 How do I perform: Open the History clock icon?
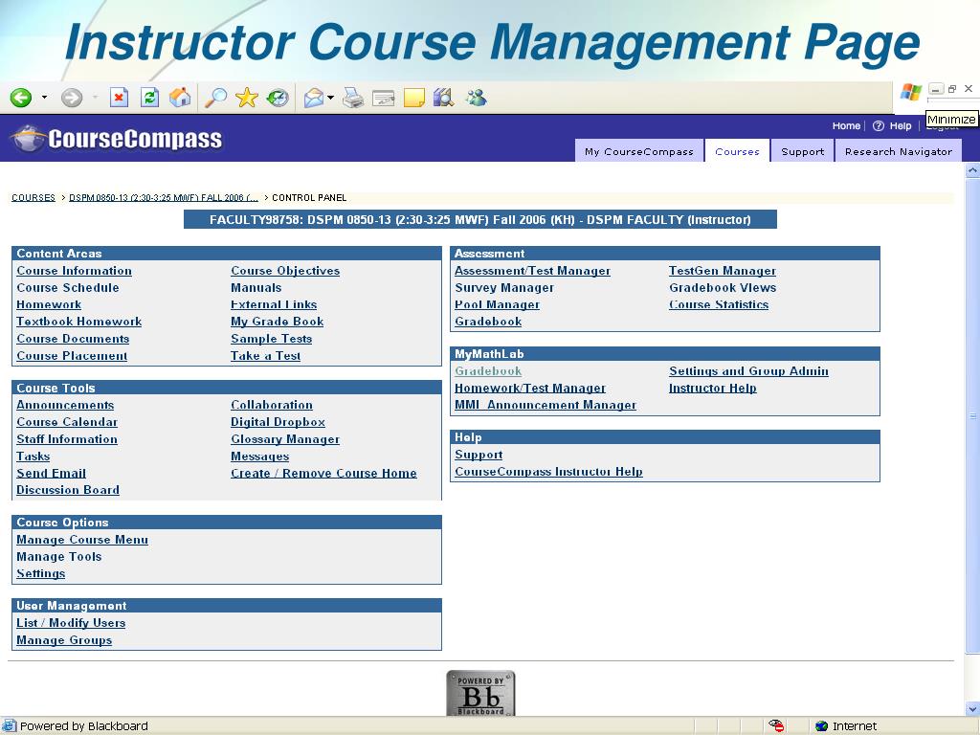278,98
